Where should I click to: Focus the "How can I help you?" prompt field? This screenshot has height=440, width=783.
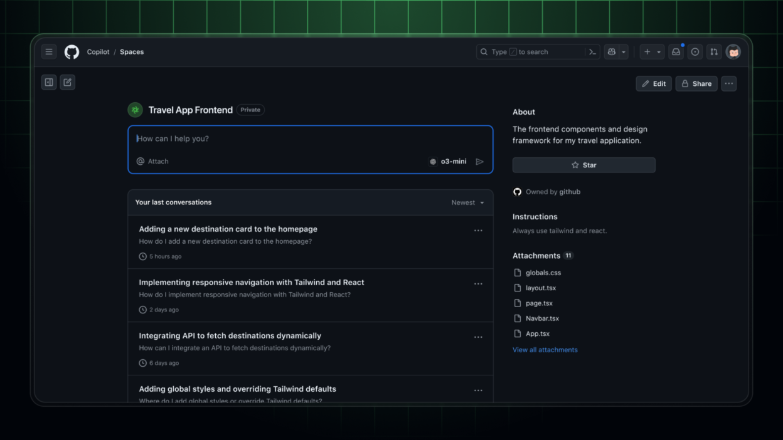coord(311,139)
